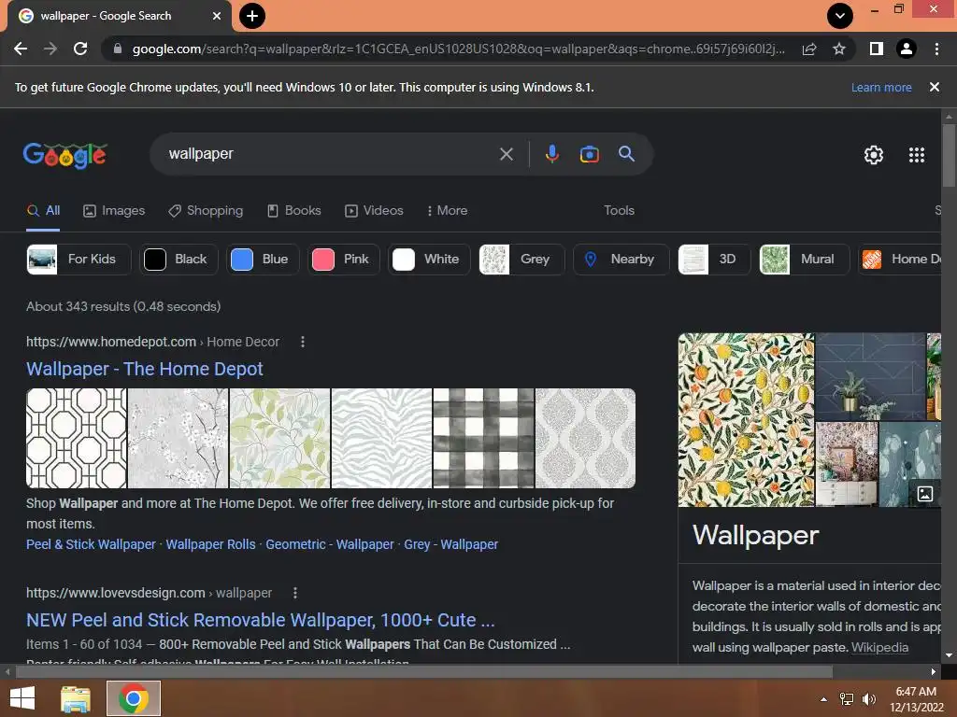
Task: Open the Geometric - Wallpaper sitelink
Action: point(330,544)
